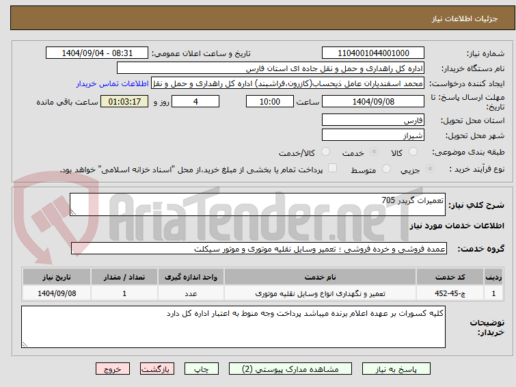
Task: Click service code cell چ-45-452
Action: [450, 293]
